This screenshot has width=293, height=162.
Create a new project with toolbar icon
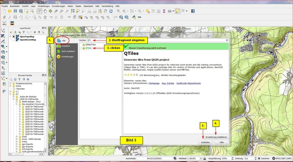4,11
